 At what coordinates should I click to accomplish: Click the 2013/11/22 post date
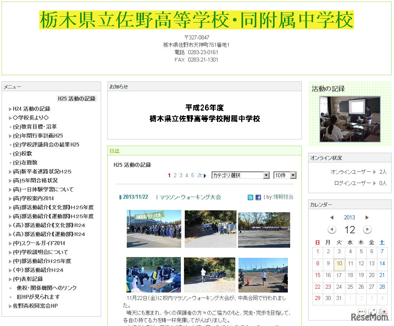[135, 197]
